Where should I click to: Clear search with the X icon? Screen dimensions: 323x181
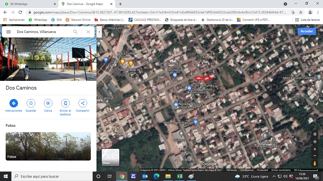(88, 32)
